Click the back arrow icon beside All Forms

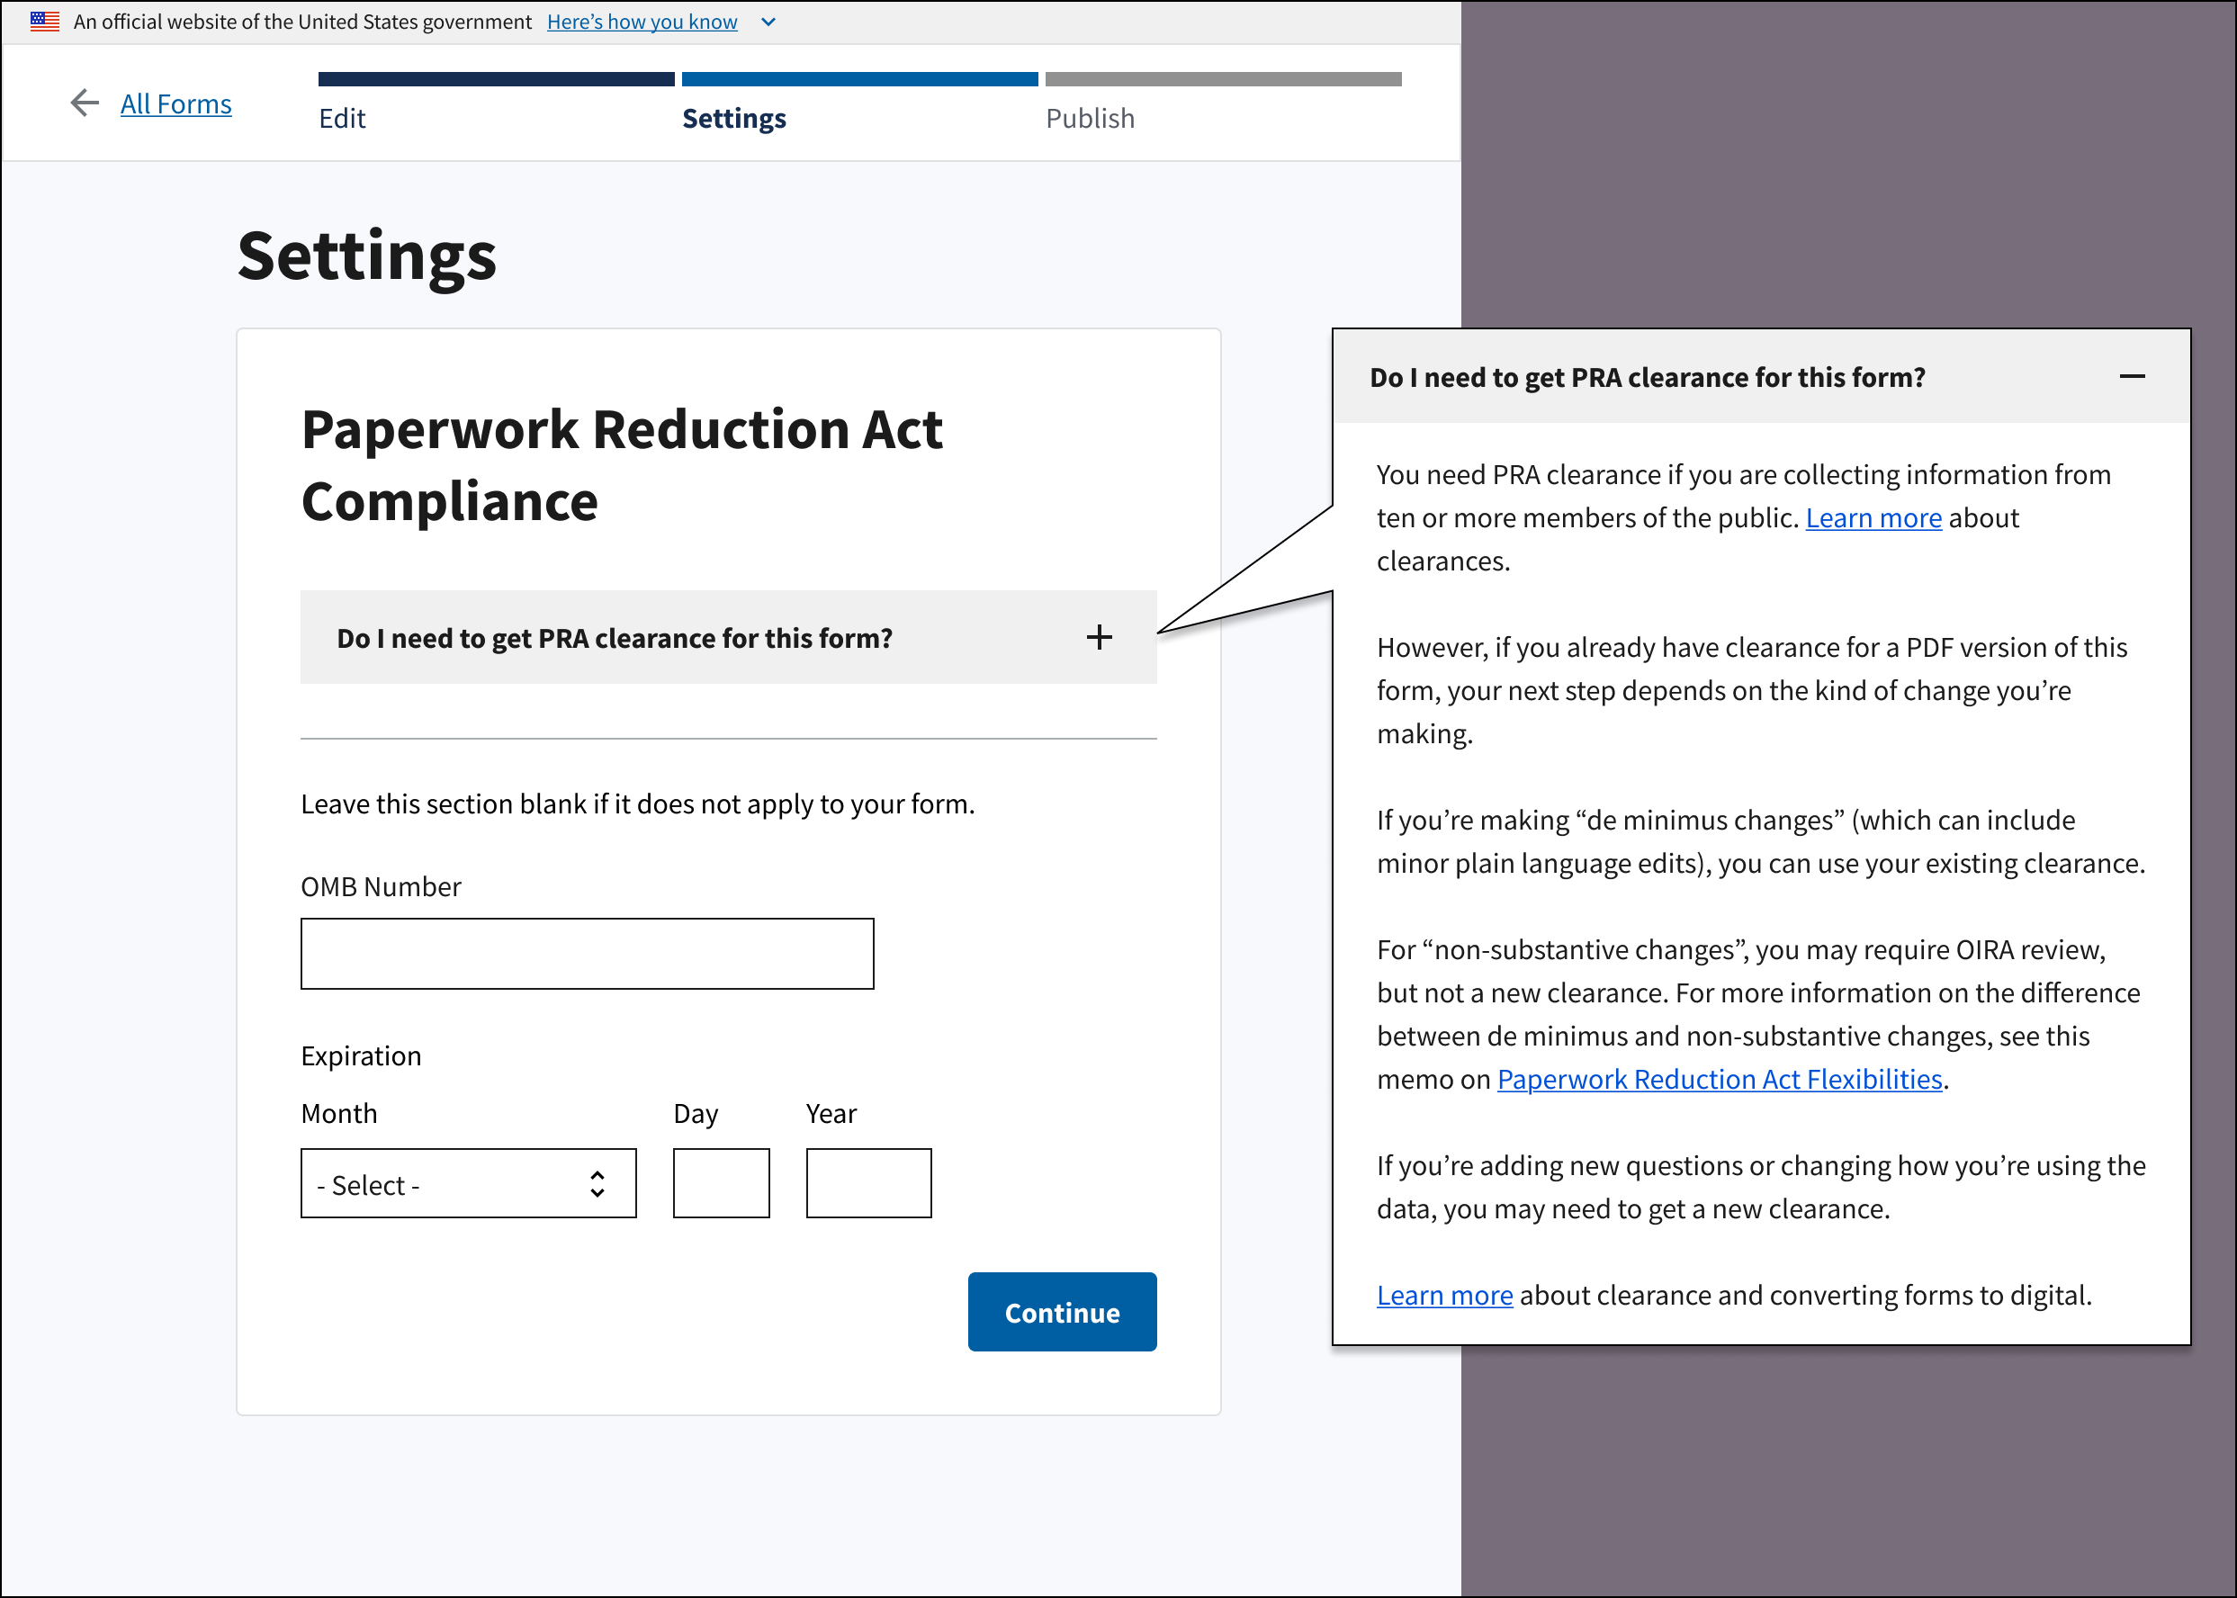(85, 103)
